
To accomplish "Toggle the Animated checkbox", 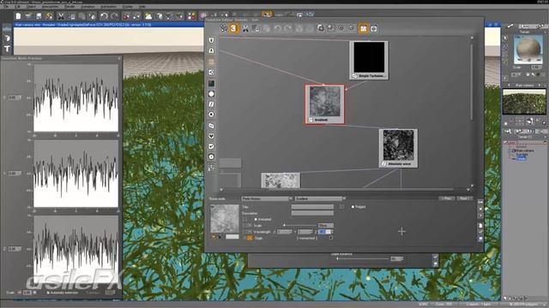I will pyautogui.click(x=256, y=219).
